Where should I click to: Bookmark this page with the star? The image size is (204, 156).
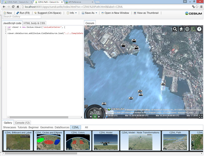[x=197, y=7]
